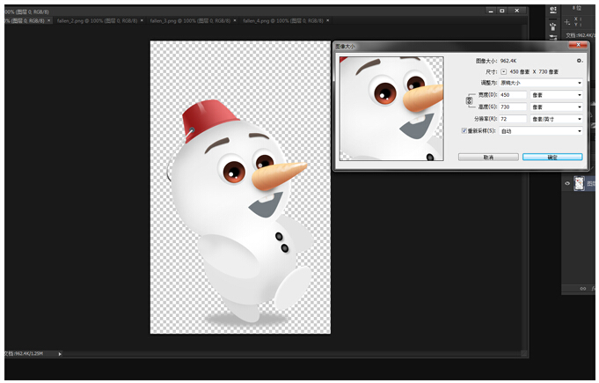Toggle the constrain proportions chain link icon
This screenshot has width=599, height=383.
[469, 101]
